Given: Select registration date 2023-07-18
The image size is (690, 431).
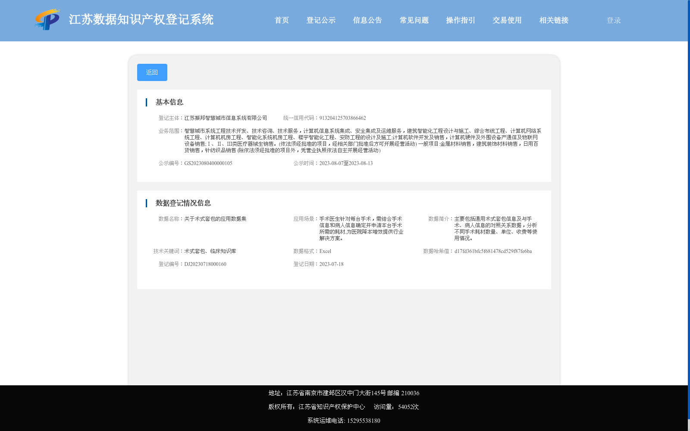Looking at the screenshot, I should point(331,264).
